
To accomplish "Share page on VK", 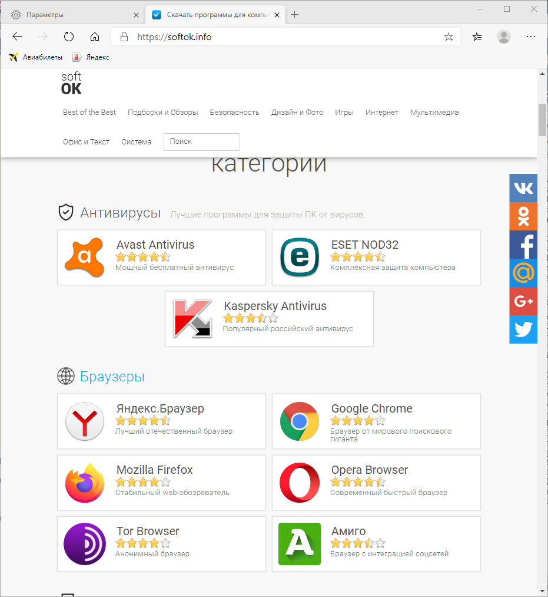I will coord(523,188).
